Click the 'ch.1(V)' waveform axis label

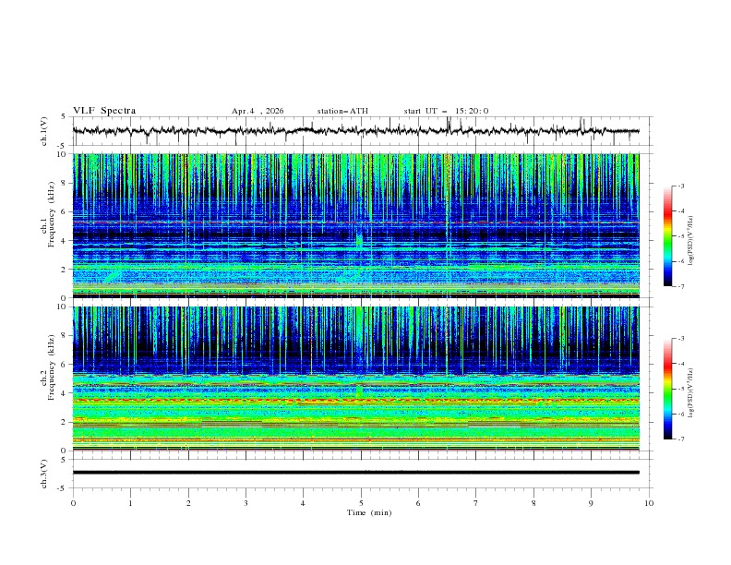44,131
